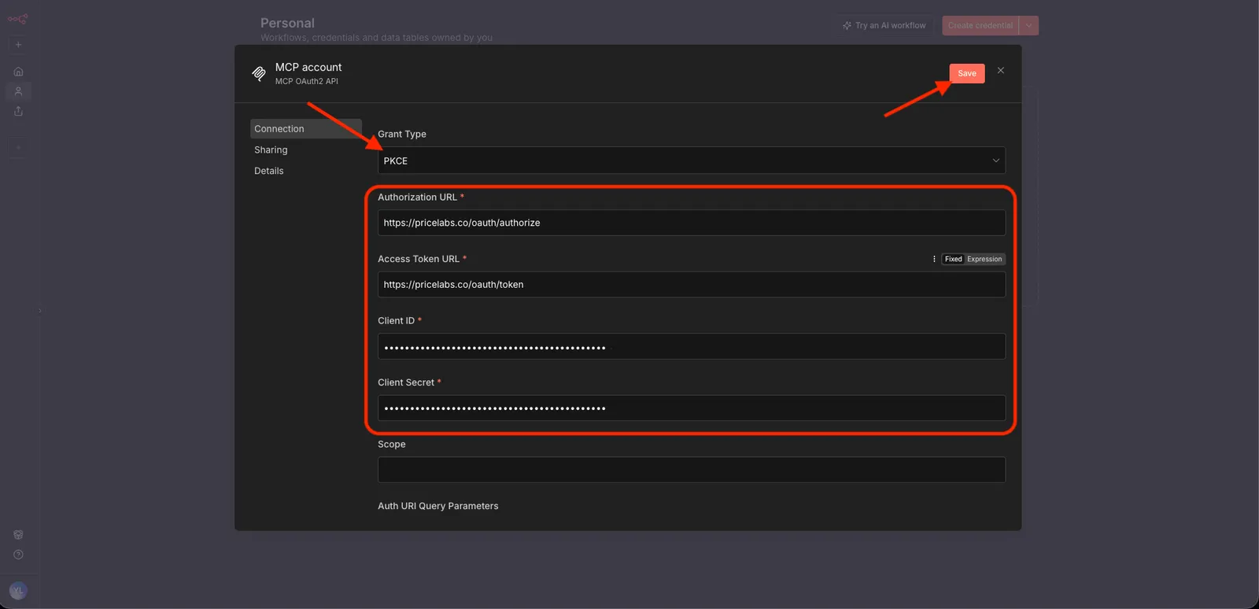Click the YL user avatar
The image size is (1259, 609).
(18, 590)
